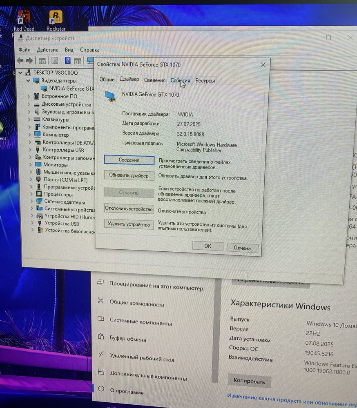Image resolution: width=357 pixels, height=408 pixels.
Task: Click Удалить устройство button
Action: (129, 224)
